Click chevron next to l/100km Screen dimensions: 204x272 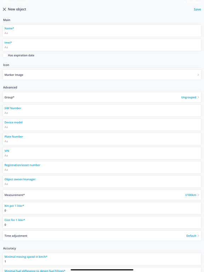click(198, 195)
